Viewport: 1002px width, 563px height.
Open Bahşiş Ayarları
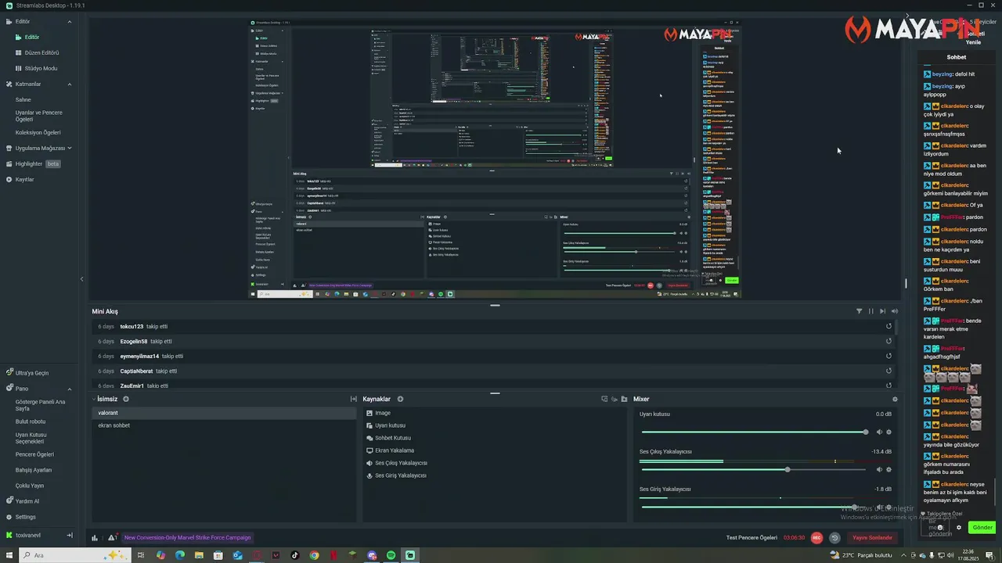pyautogui.click(x=34, y=470)
